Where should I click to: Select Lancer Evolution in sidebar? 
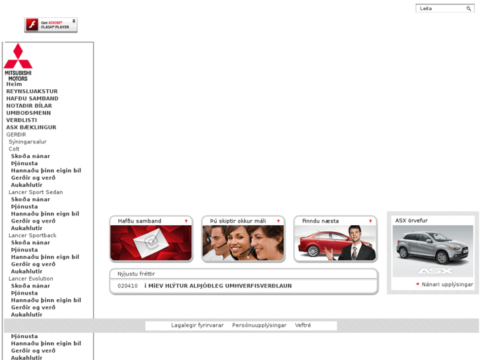(31, 279)
